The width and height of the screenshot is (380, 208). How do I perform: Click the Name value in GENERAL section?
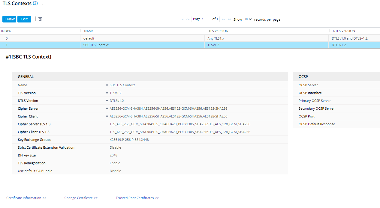pyautogui.click(x=122, y=85)
